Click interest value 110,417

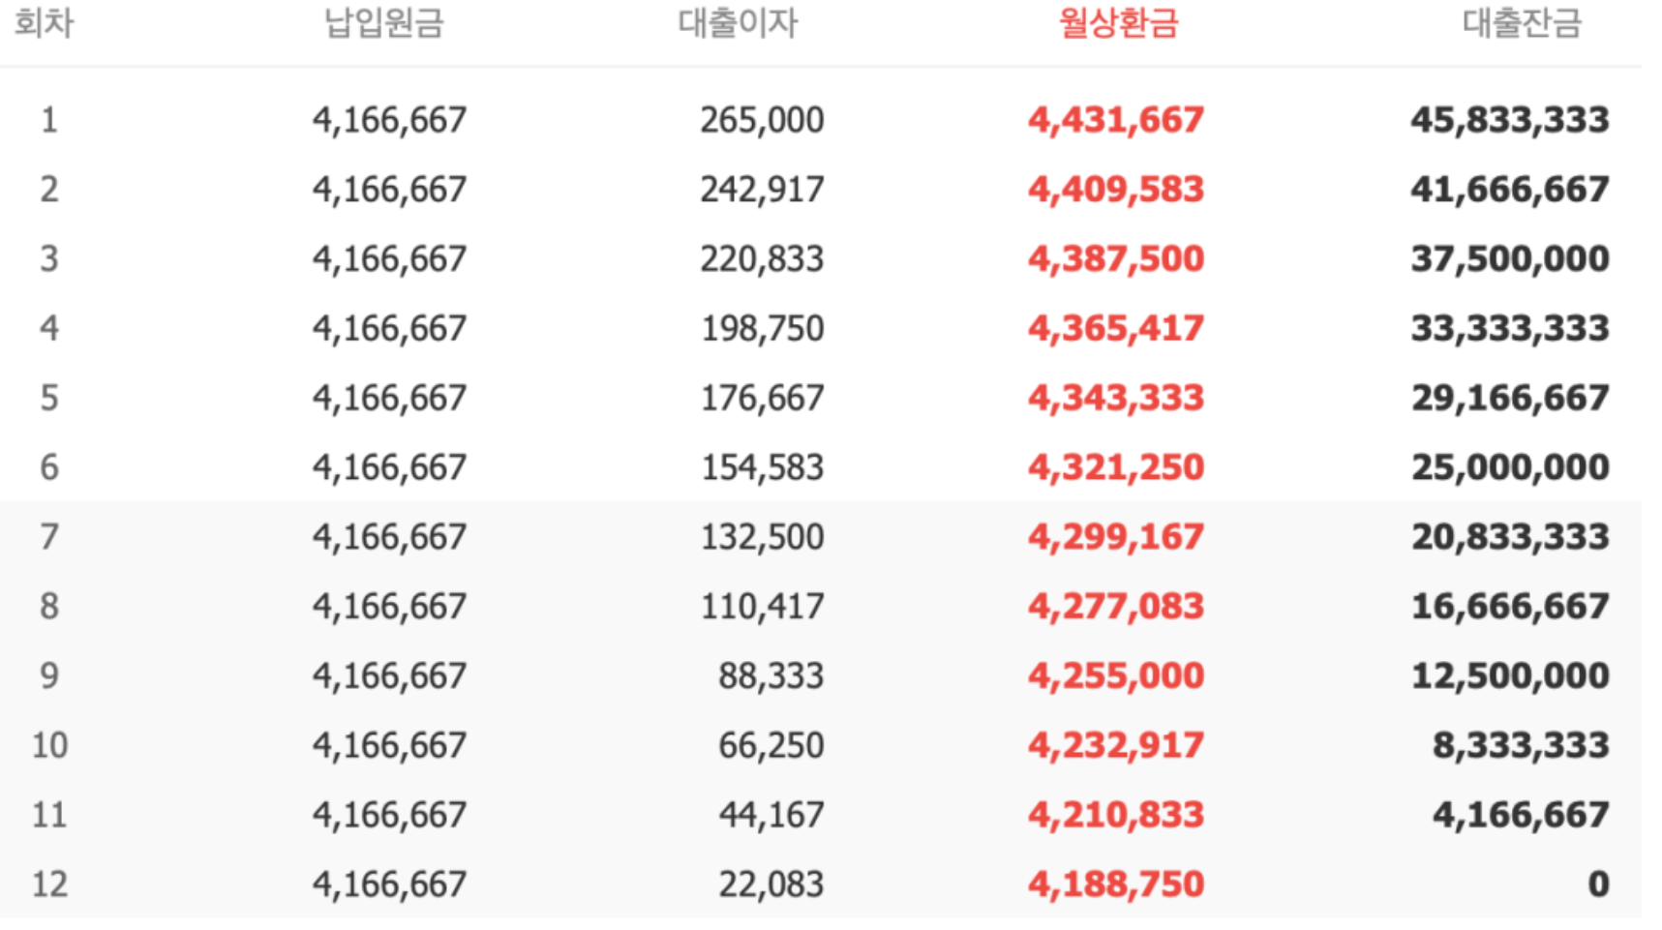(763, 607)
